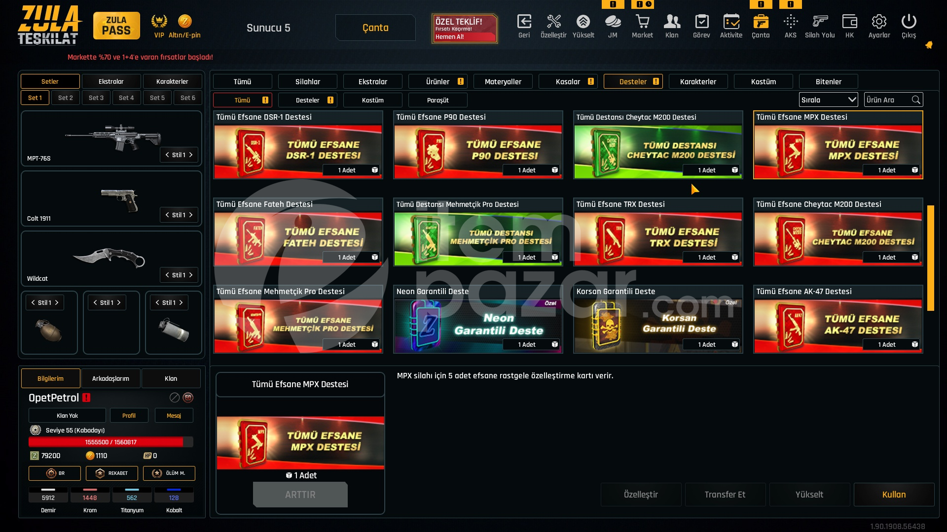Click the Mesaj button
Viewport: 947px width, 532px height.
[x=174, y=415]
